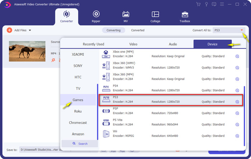Click the Xbox 360 (MP4) console icon
This screenshot has width=251, height=159.
[x=106, y=77]
